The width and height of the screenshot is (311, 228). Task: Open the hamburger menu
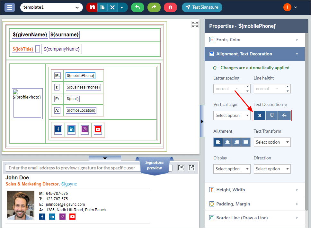(x=9, y=7)
